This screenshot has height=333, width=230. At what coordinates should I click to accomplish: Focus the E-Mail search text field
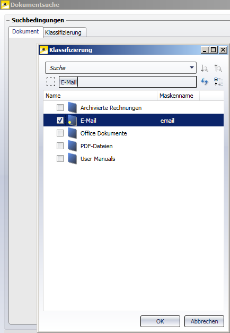(128, 82)
